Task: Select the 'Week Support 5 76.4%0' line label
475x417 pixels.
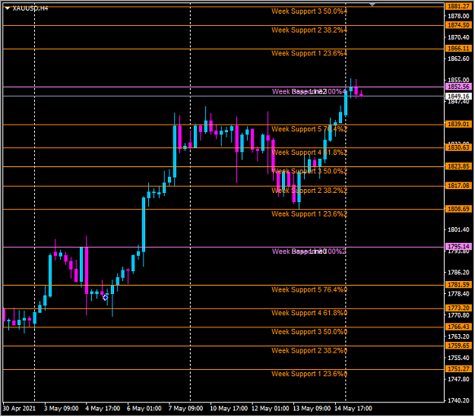Action: [309, 290]
